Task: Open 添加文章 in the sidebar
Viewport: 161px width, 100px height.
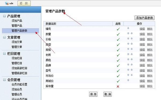Action: click(x=17, y=42)
